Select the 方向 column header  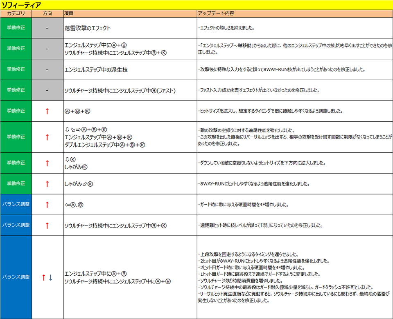47,13
